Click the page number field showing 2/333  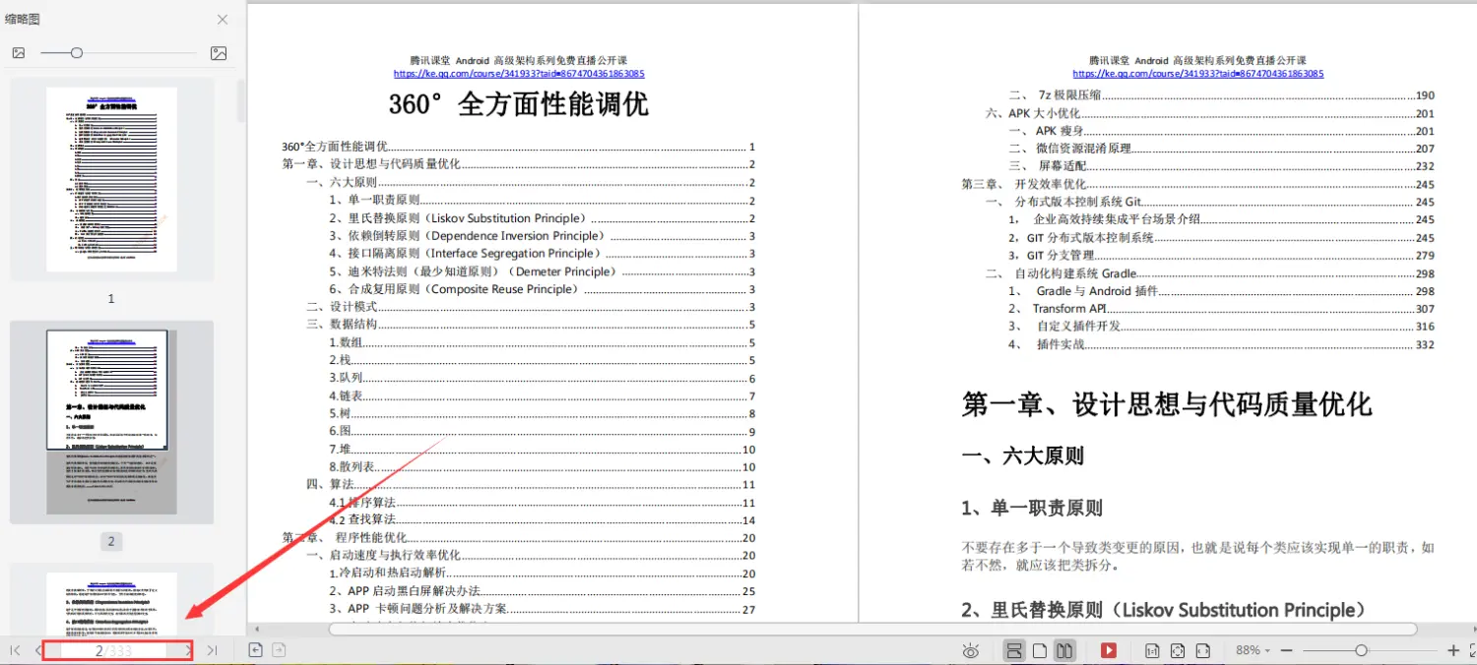point(113,650)
